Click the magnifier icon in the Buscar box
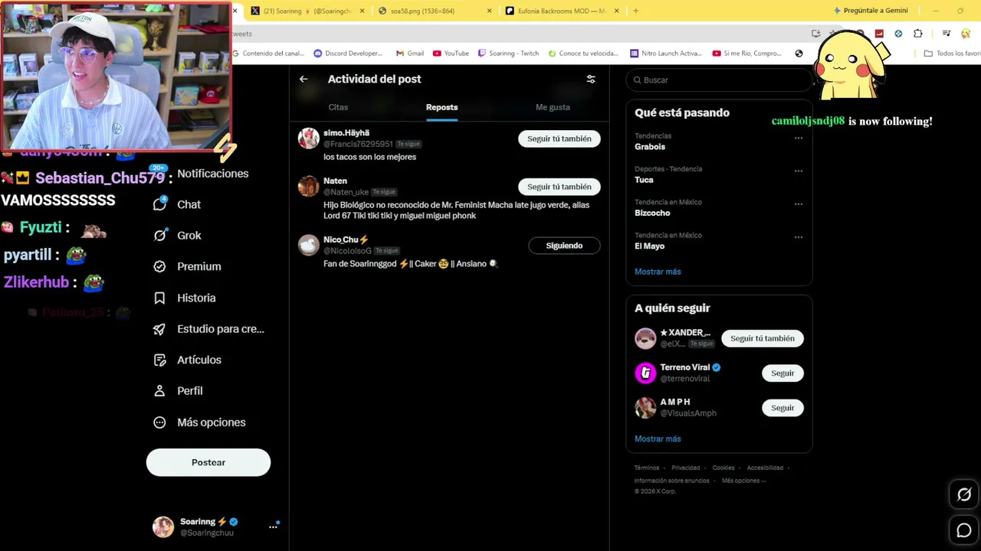 tap(636, 80)
